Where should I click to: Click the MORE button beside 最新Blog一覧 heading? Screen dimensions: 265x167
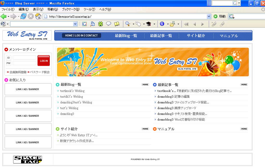tap(145, 84)
